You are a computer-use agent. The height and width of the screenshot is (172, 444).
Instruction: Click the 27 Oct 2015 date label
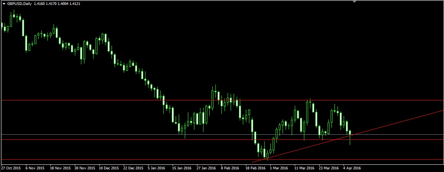11,168
